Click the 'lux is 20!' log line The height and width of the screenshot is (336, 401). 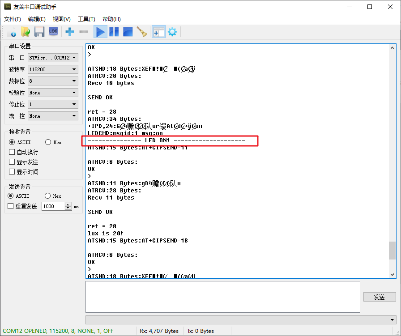(x=105, y=233)
